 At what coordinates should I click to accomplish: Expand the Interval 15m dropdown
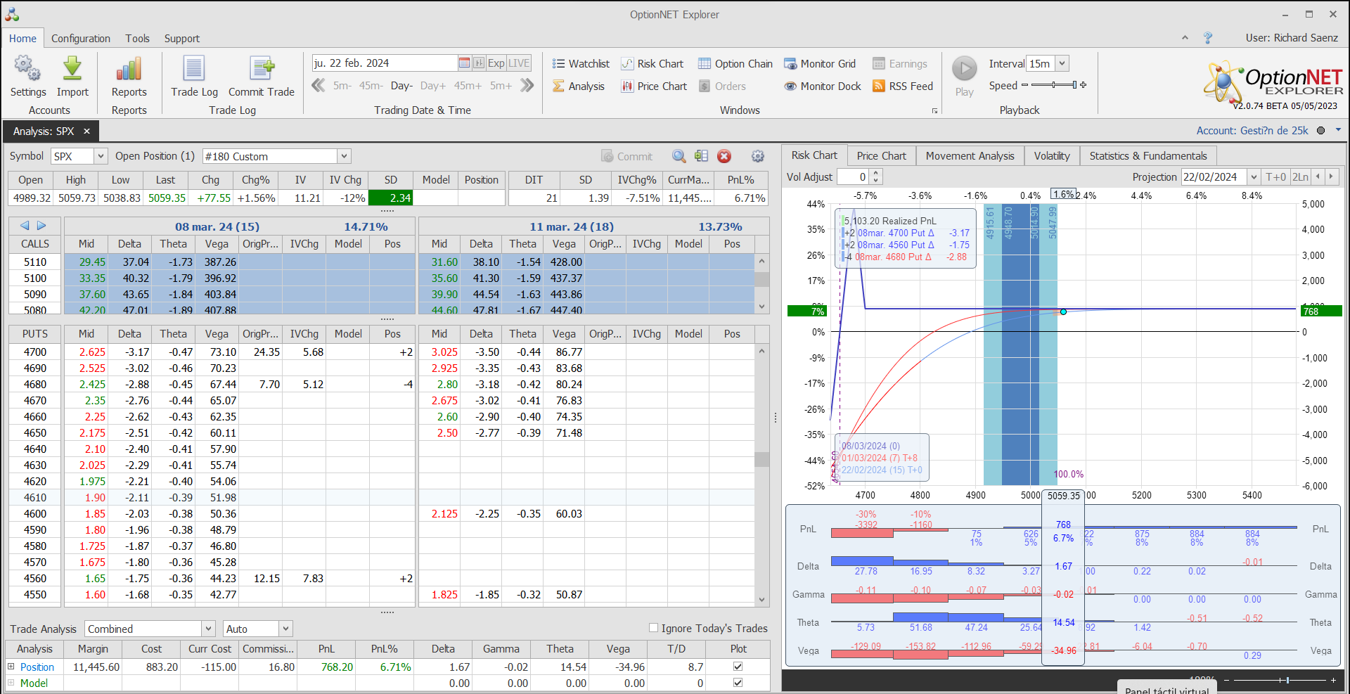point(1062,63)
